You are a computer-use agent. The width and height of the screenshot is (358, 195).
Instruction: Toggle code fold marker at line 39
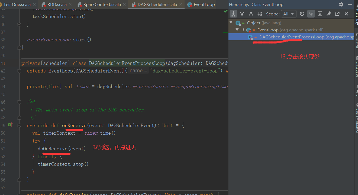tap(19, 48)
